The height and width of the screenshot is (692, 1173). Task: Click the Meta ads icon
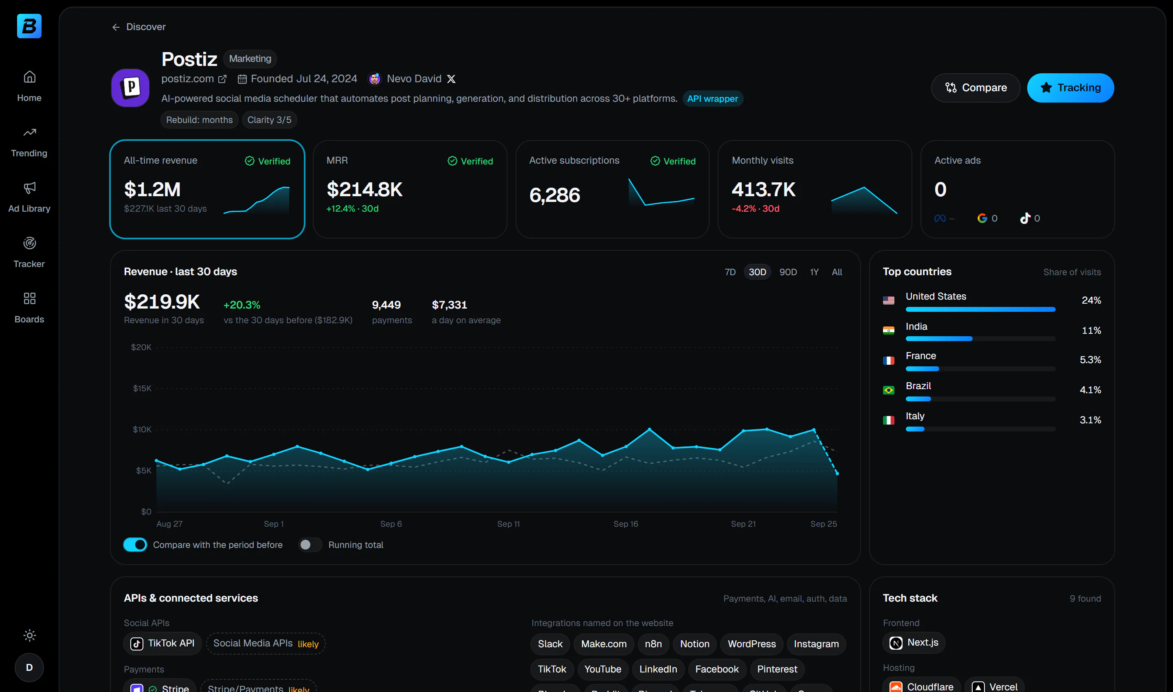click(940, 218)
